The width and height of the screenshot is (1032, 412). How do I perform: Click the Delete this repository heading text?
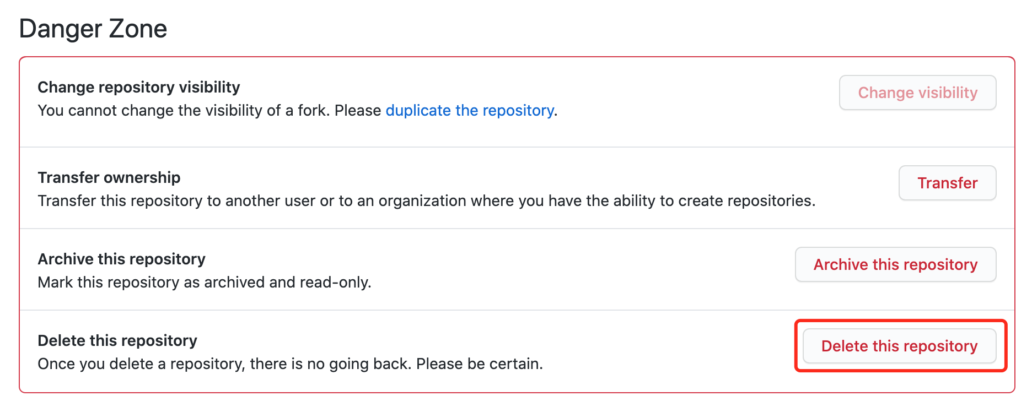[117, 340]
